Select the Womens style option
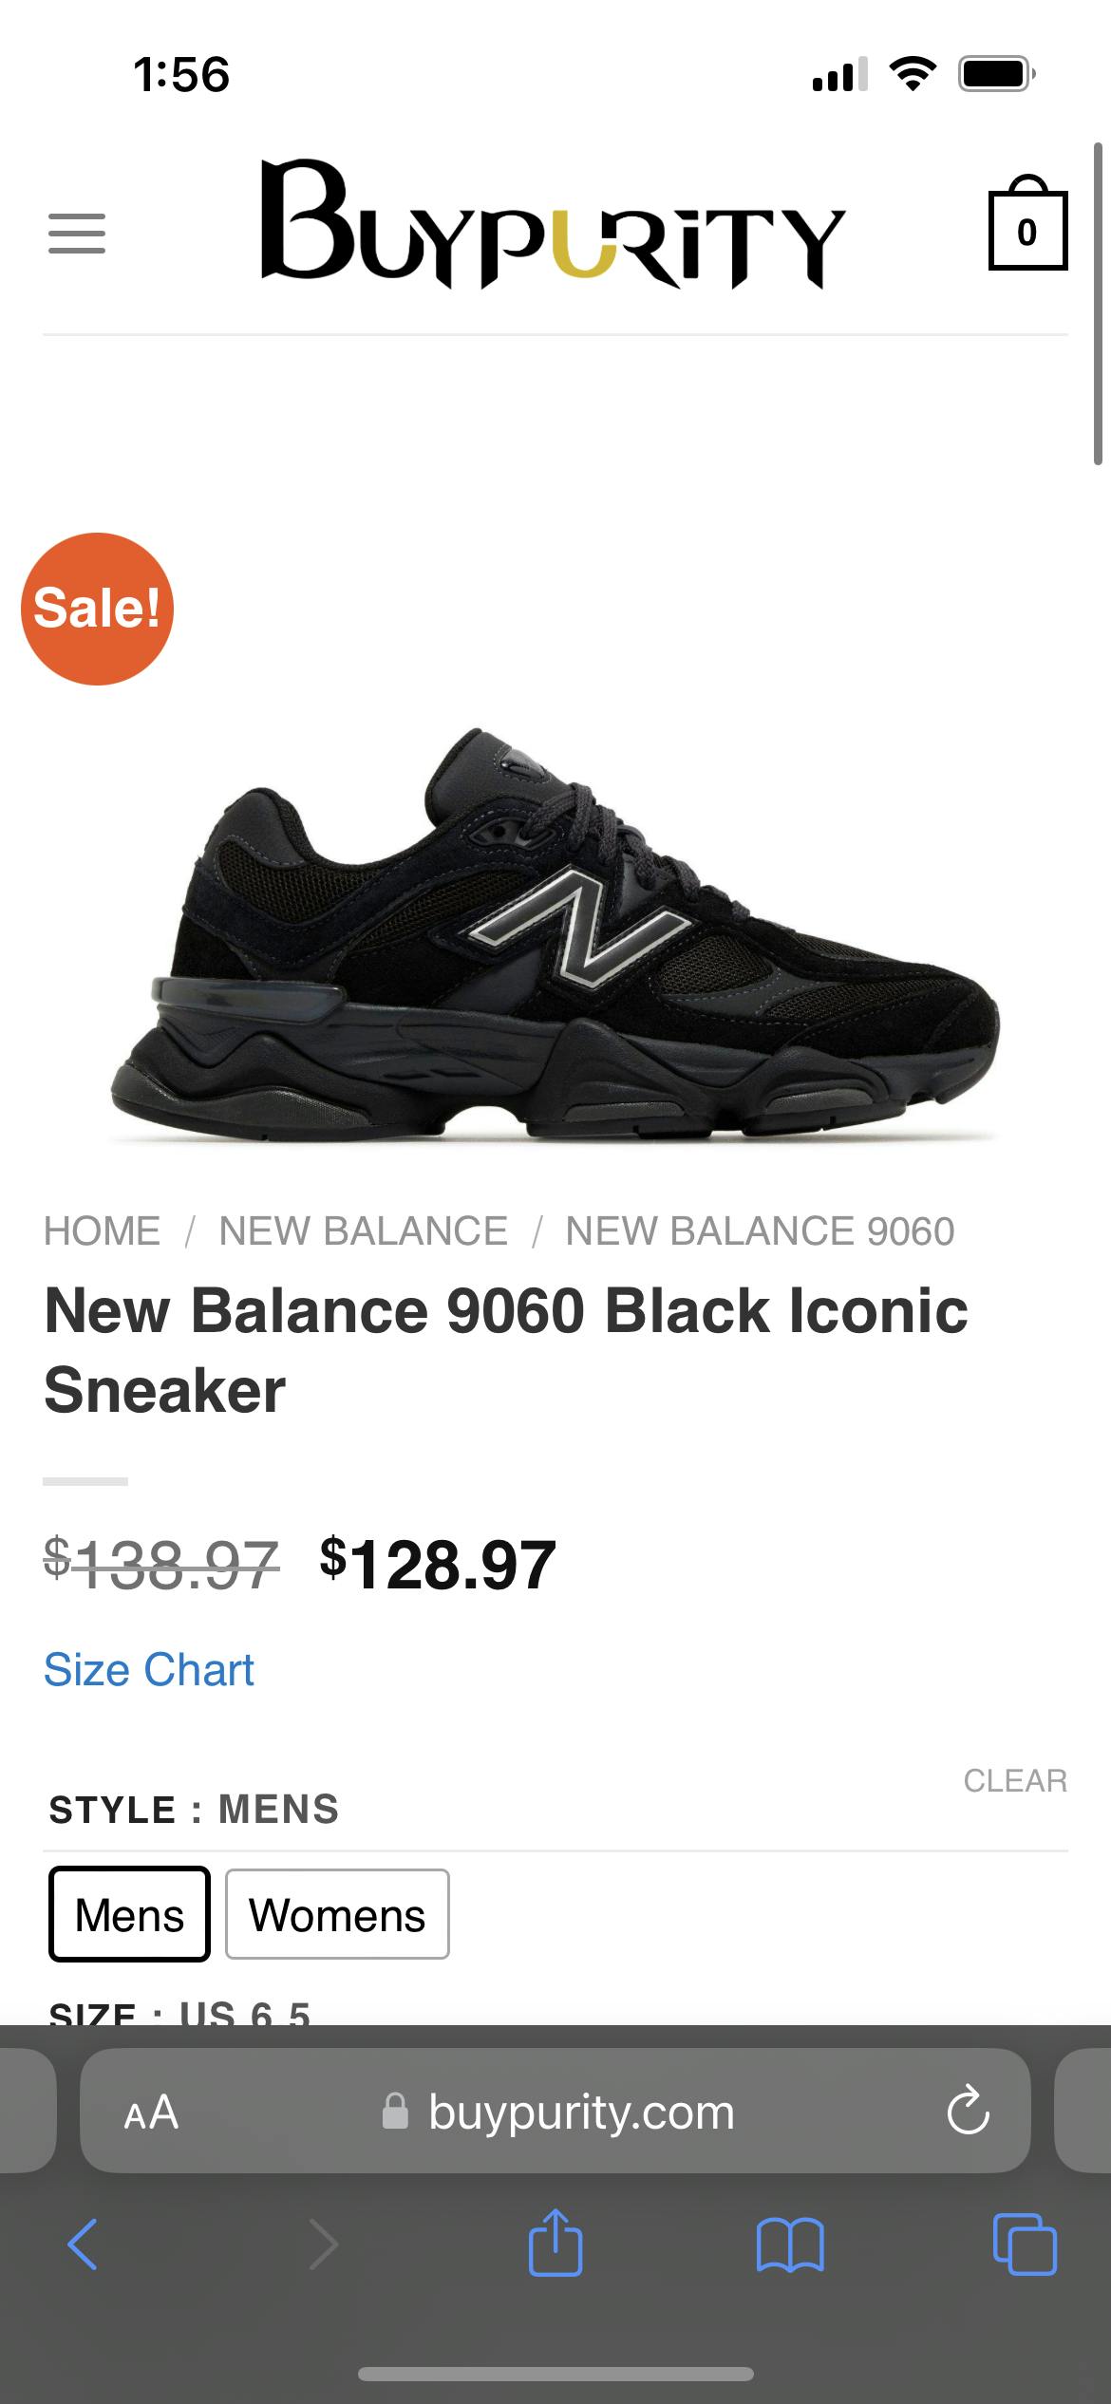 click(337, 1915)
